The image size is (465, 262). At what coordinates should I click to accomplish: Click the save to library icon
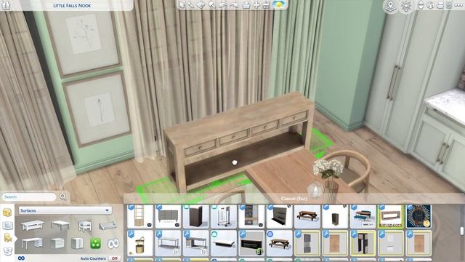click(x=246, y=5)
